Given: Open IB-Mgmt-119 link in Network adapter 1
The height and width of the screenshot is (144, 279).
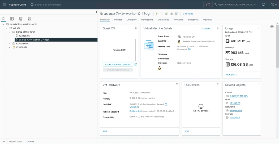Looking at the screenshot, I should [135, 111].
